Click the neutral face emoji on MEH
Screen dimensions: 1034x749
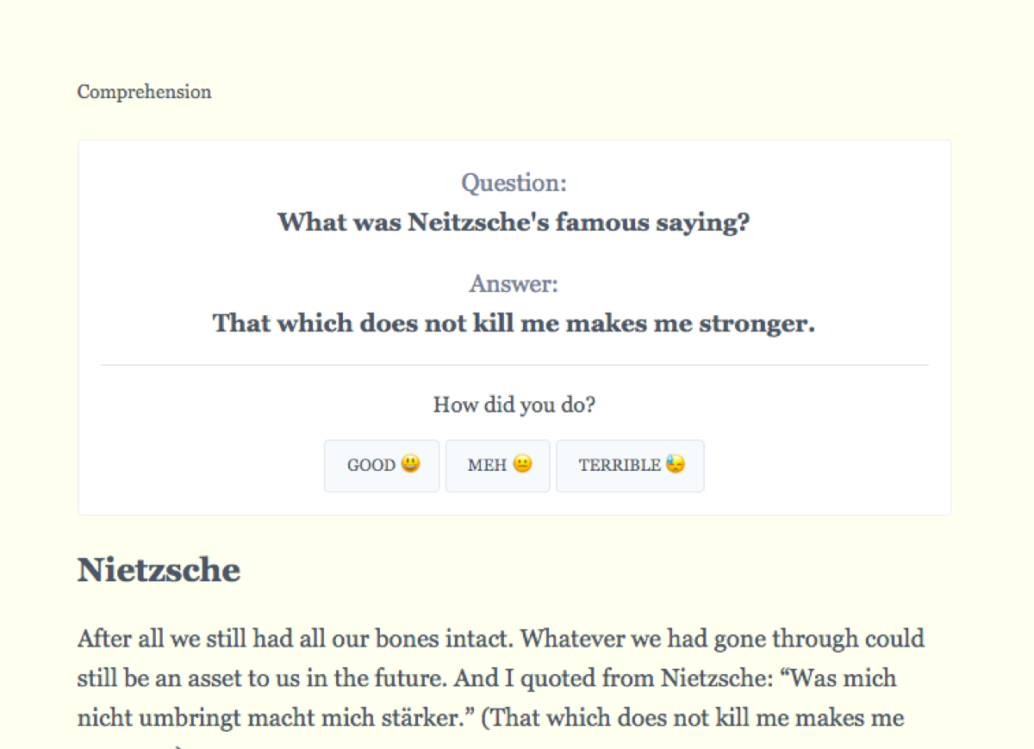pos(522,464)
